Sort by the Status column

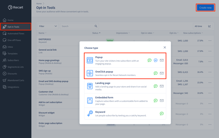pyautogui.click(x=96, y=33)
